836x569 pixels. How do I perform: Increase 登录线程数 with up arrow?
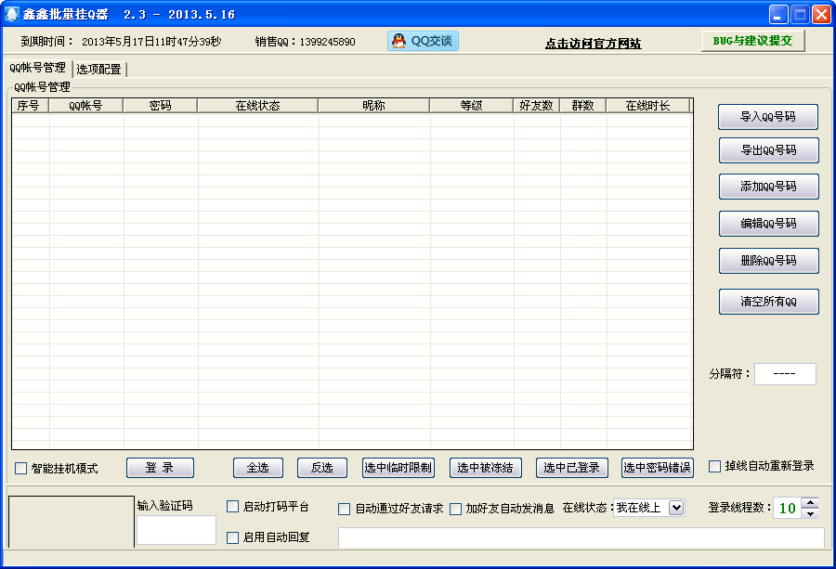point(810,503)
